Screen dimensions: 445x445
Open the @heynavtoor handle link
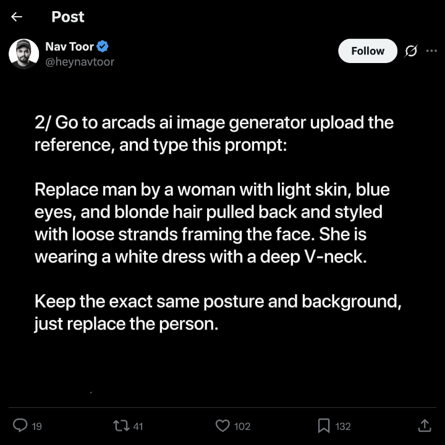[80, 62]
